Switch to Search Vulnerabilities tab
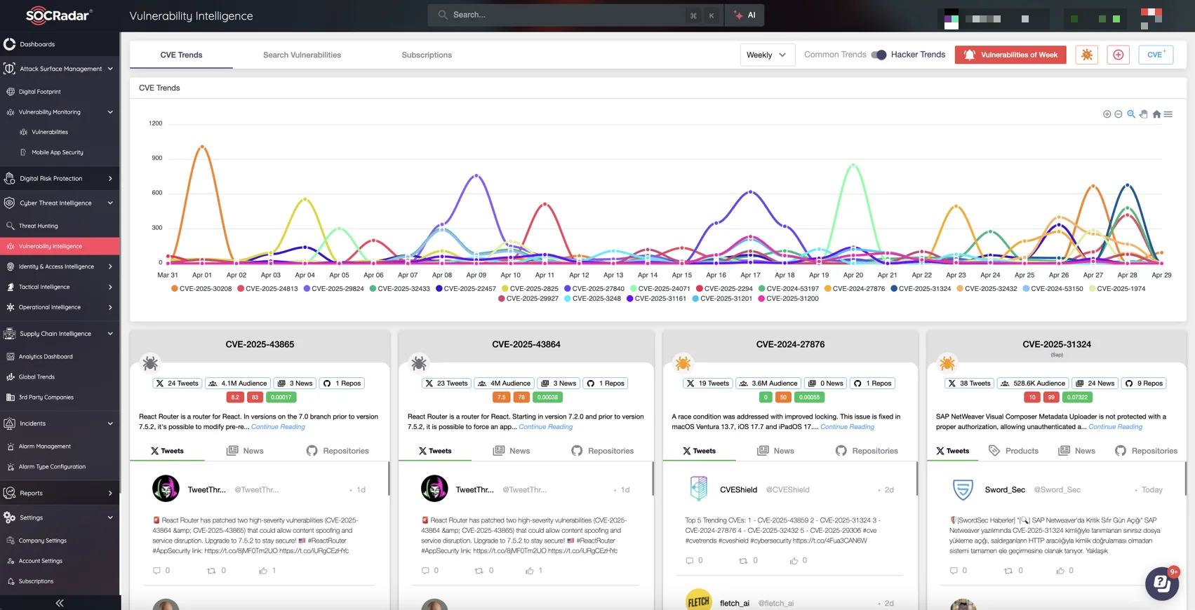1195x610 pixels. pyautogui.click(x=302, y=55)
